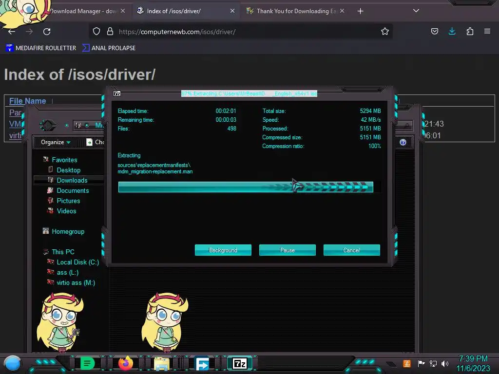Screen dimensions: 499x374
Task: Pause the 7-Zip extraction
Action: (288, 250)
